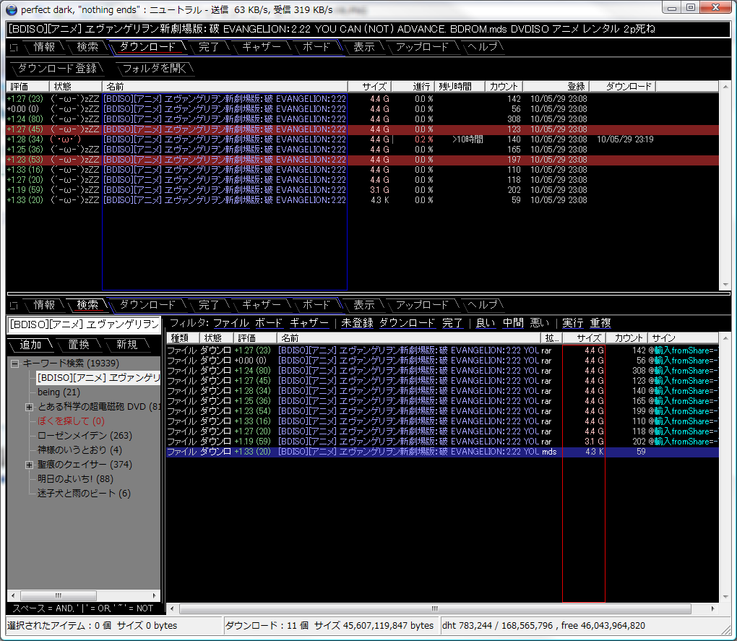Click the Perfect Dark title bar icon
Image resolution: width=737 pixels, height=641 pixels.
click(12, 9)
